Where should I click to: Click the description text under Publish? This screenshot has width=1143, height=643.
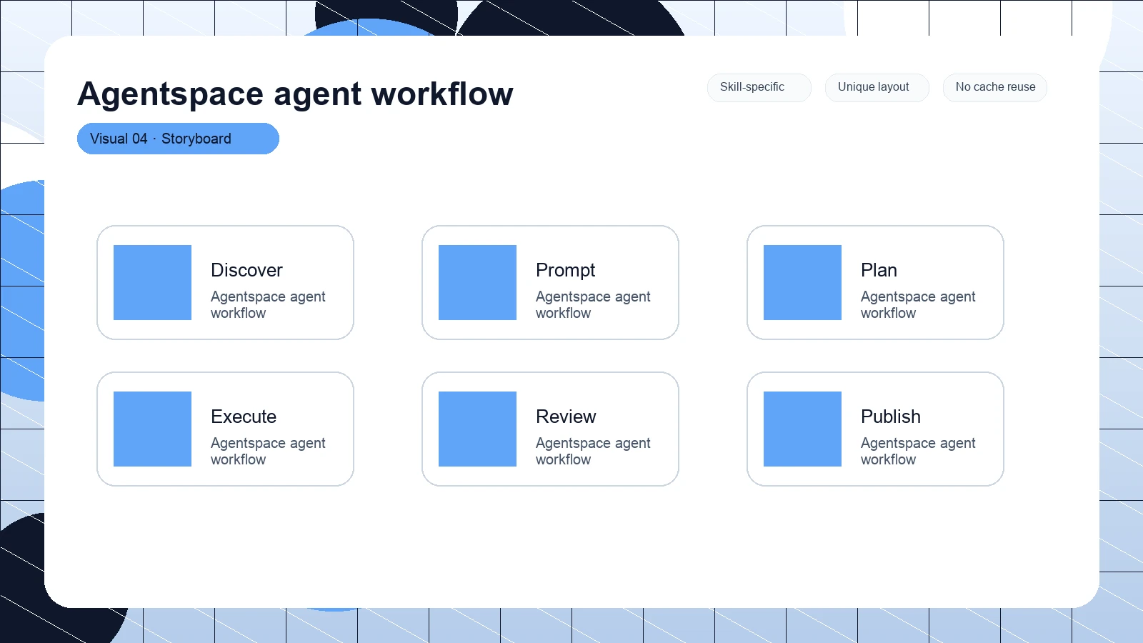click(x=918, y=451)
